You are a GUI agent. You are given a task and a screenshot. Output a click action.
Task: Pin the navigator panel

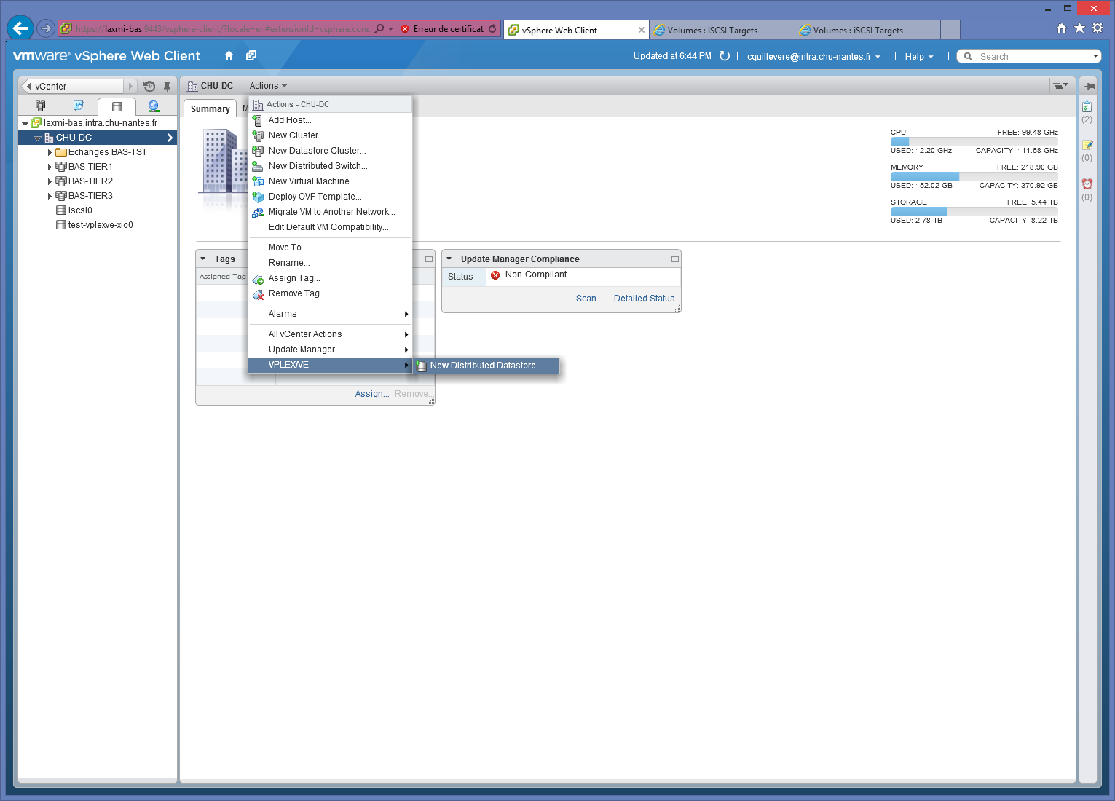click(x=167, y=86)
